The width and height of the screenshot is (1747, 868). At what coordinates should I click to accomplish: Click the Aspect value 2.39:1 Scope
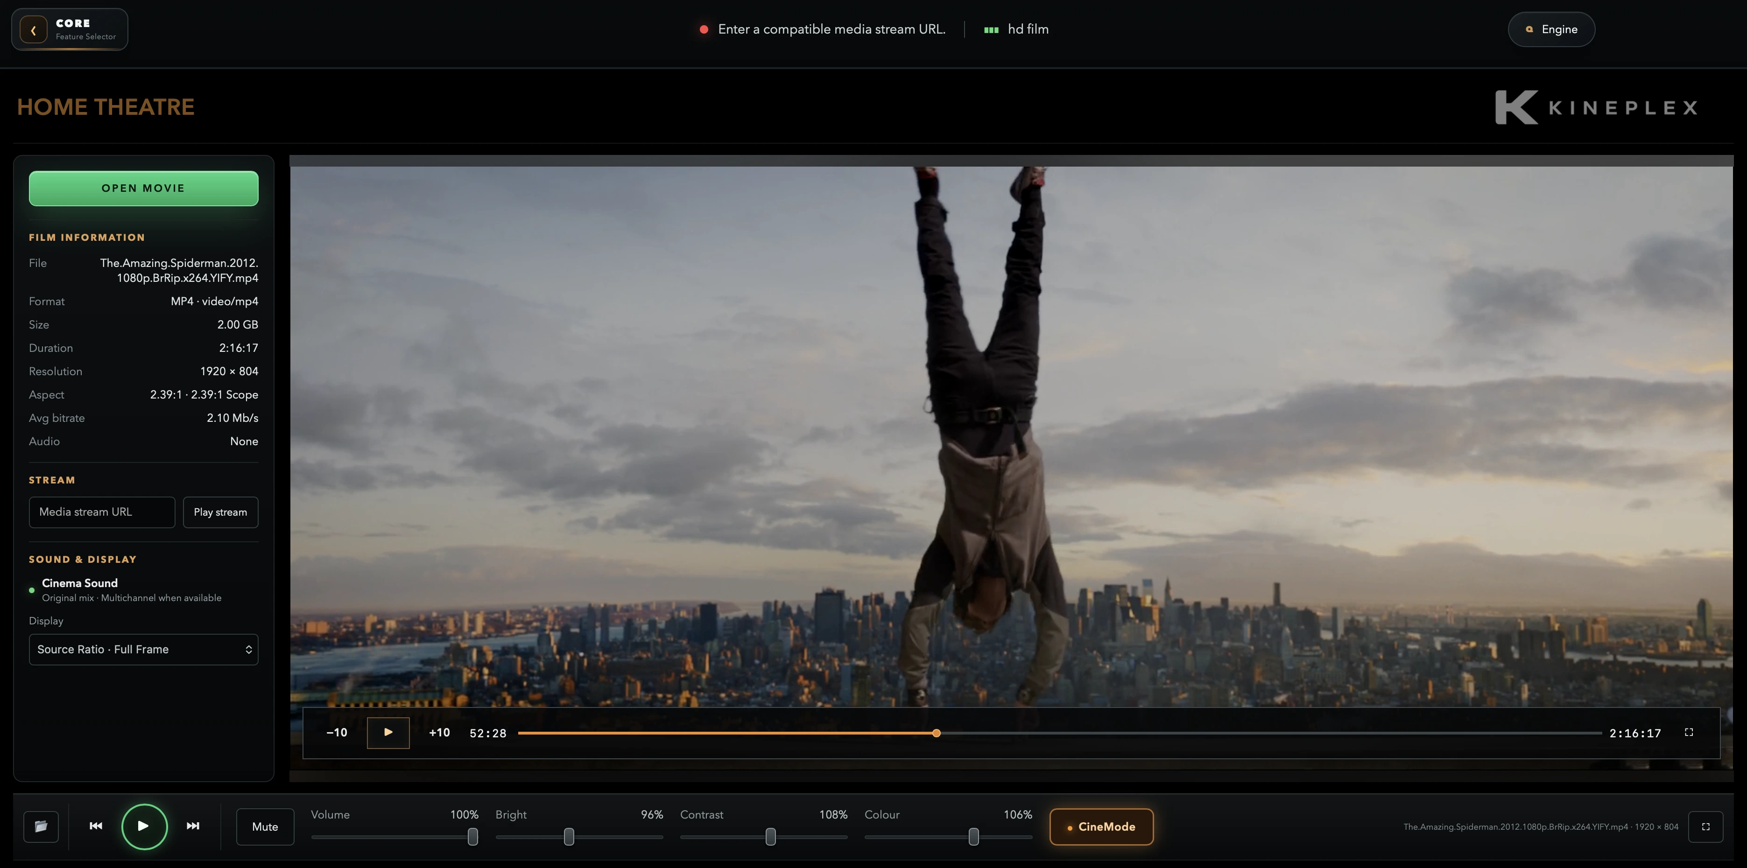pos(204,395)
